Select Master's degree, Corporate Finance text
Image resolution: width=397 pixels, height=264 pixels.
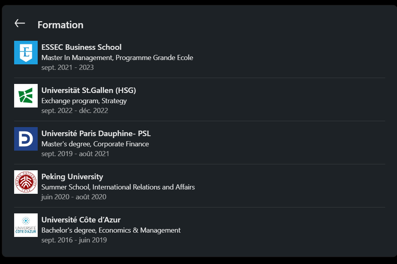[95, 144]
